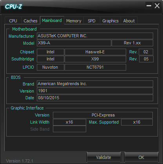Click the LPCIO NCT6791 field
The image size is (163, 164).
click(x=95, y=67)
